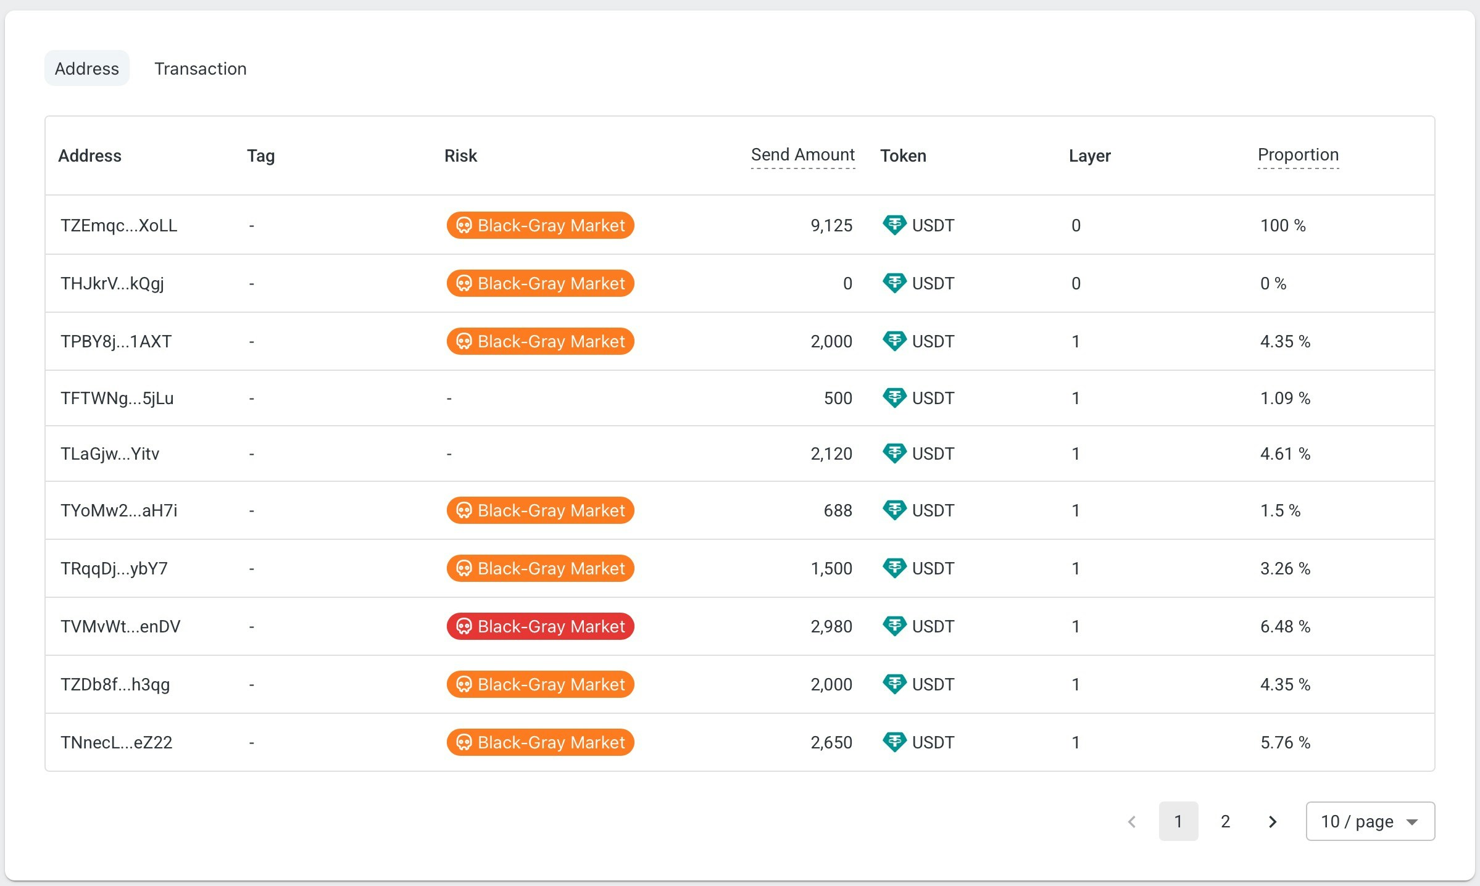Open address TZEmqc...XoLL
The width and height of the screenshot is (1480, 886).
tap(118, 226)
